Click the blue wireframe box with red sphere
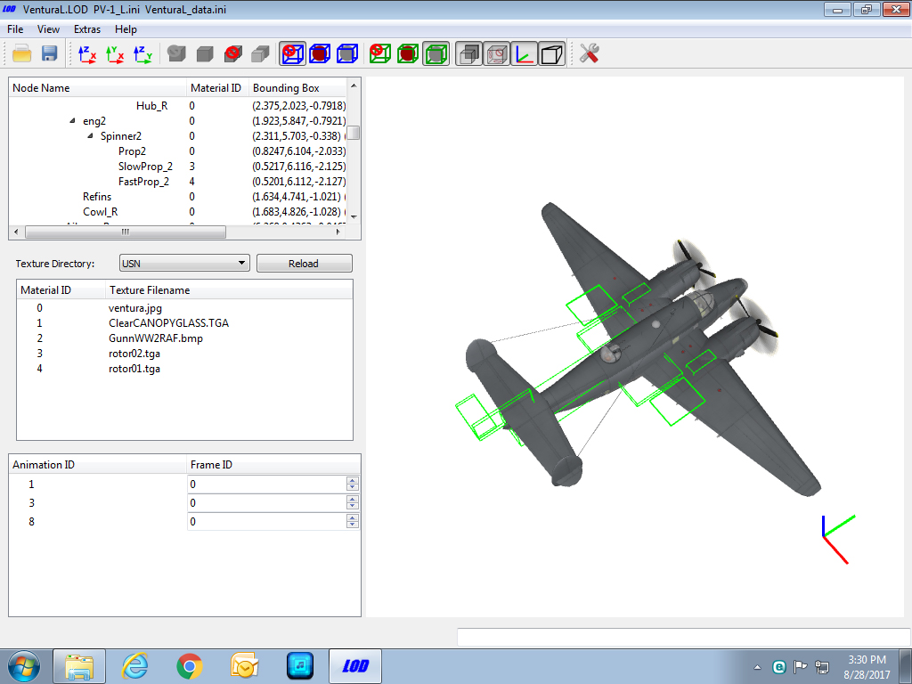This screenshot has height=684, width=912. pos(320,54)
